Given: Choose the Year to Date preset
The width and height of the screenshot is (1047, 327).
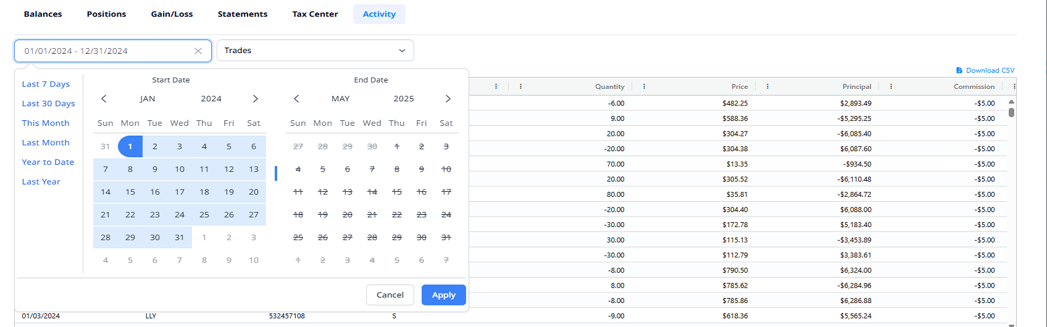Looking at the screenshot, I should pyautogui.click(x=48, y=162).
